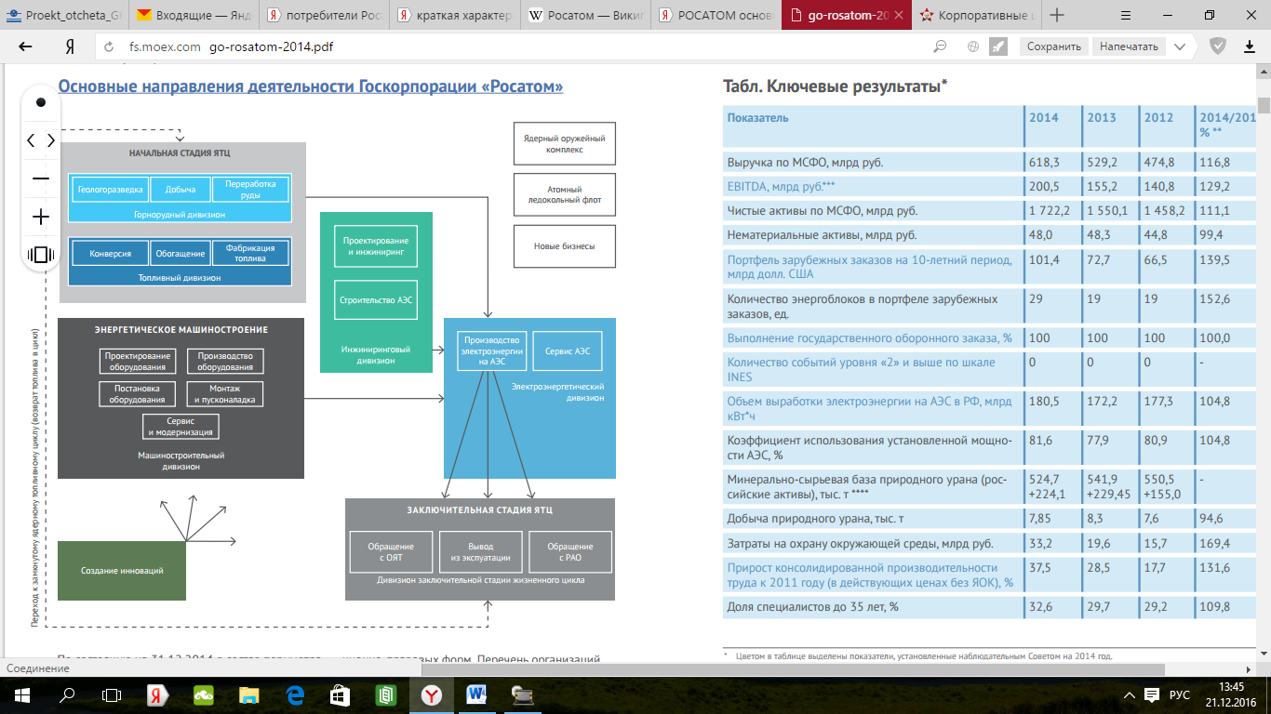The width and height of the screenshot is (1271, 714).
Task: Click Геологоразведка box in diagram
Action: click(x=111, y=190)
